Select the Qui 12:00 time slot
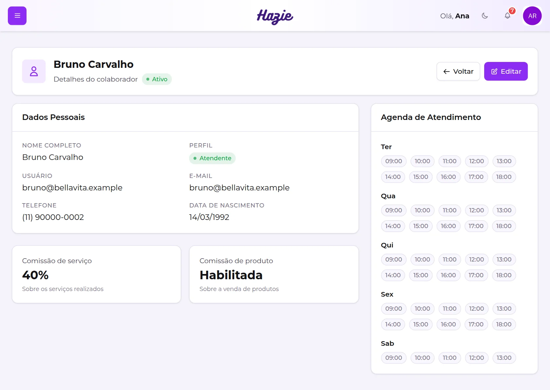The height and width of the screenshot is (390, 550). 476,259
